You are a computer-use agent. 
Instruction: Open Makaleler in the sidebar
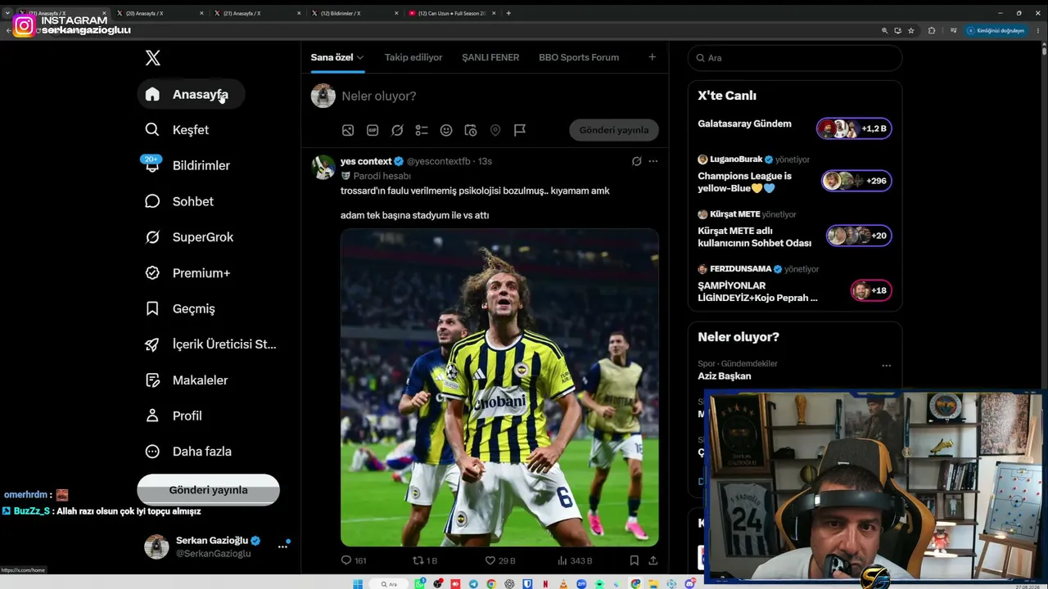(187, 380)
